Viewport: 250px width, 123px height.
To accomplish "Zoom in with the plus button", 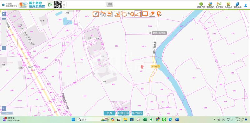I will (4, 14).
